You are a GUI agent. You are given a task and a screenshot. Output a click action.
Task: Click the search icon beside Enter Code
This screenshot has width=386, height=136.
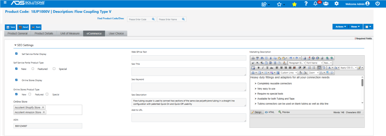(x=153, y=19)
